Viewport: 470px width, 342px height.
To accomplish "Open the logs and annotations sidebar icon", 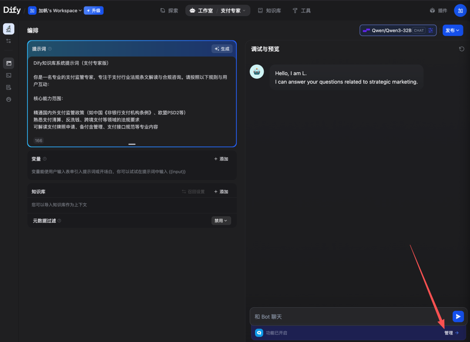I will pos(9,87).
